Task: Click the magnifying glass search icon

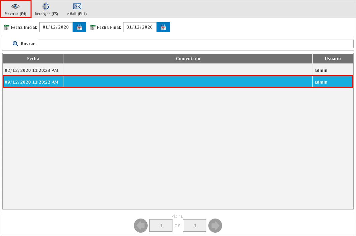Action: (x=15, y=44)
